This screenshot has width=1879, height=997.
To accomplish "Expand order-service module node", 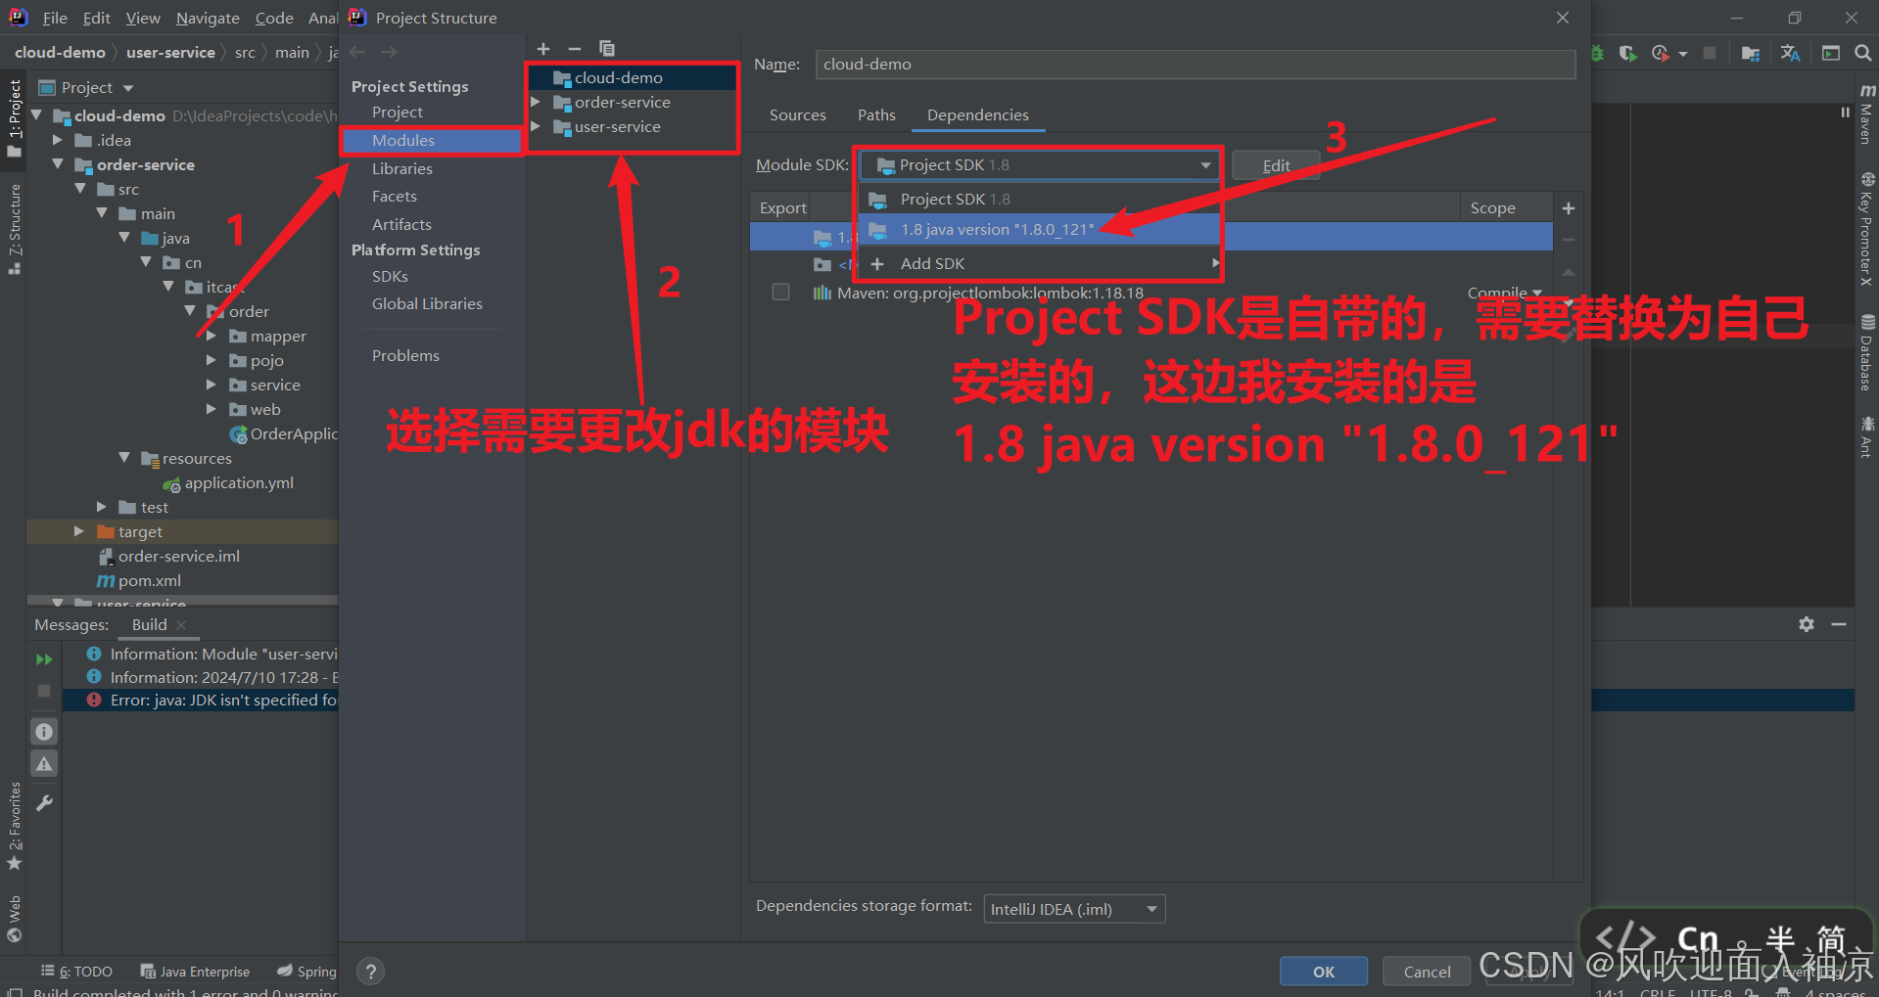I will coord(536,102).
